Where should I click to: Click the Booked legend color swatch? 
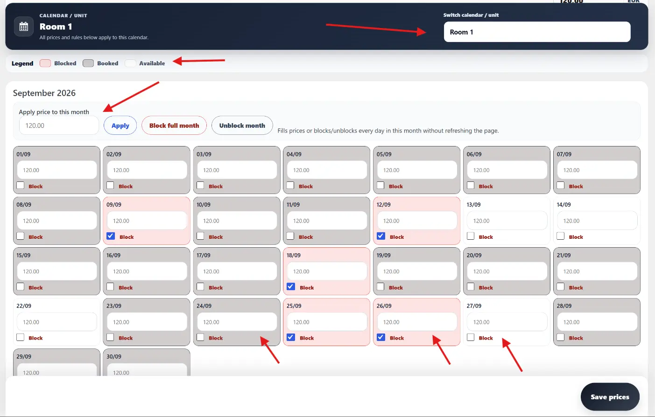click(x=88, y=63)
